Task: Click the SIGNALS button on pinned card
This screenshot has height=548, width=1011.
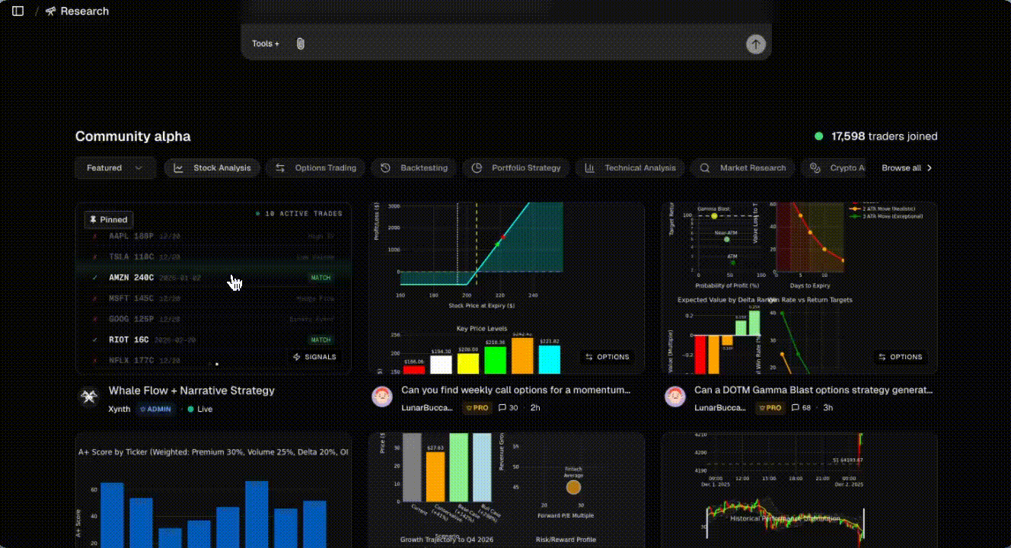Action: [x=314, y=357]
